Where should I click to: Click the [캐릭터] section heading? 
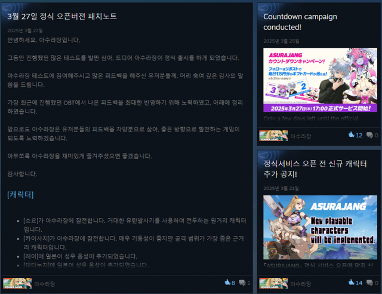(x=20, y=195)
